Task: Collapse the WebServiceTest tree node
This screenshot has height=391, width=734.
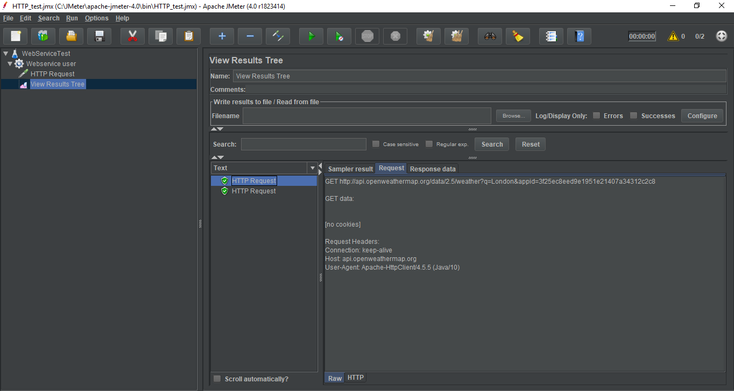Action: 5,54
